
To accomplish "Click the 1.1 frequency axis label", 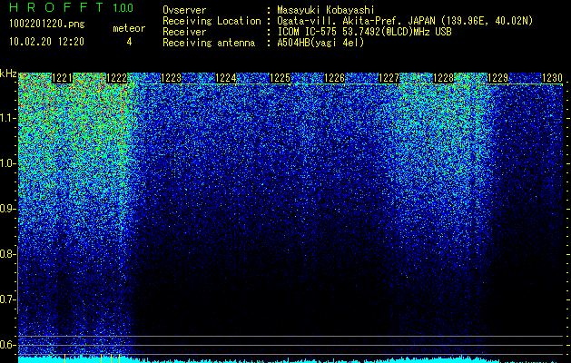I will coord(8,118).
